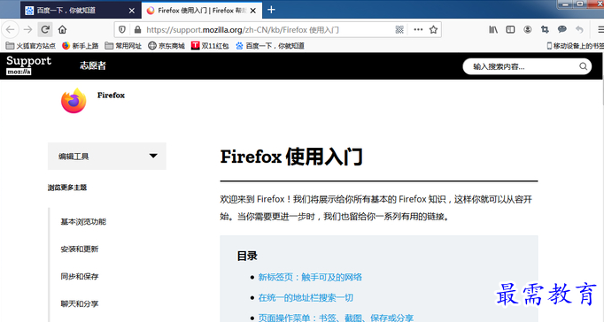This screenshot has width=604, height=322.
Task: Open page actions three-dot menu
Action: (x=418, y=29)
